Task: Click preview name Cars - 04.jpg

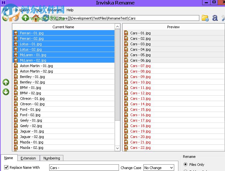Action: [140, 49]
